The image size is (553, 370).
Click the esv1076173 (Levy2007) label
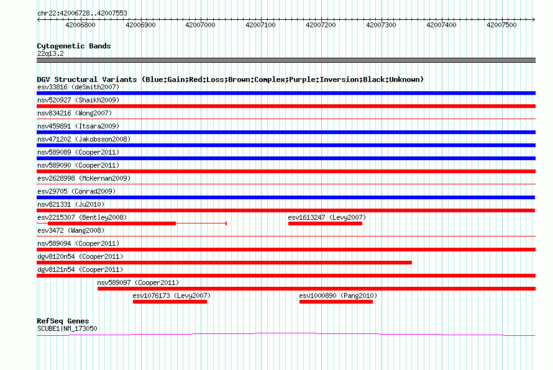click(x=171, y=296)
